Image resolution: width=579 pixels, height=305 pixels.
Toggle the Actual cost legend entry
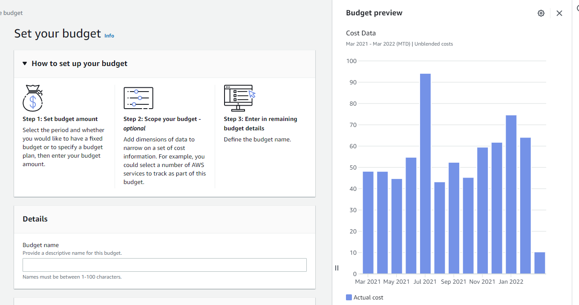[x=368, y=297]
